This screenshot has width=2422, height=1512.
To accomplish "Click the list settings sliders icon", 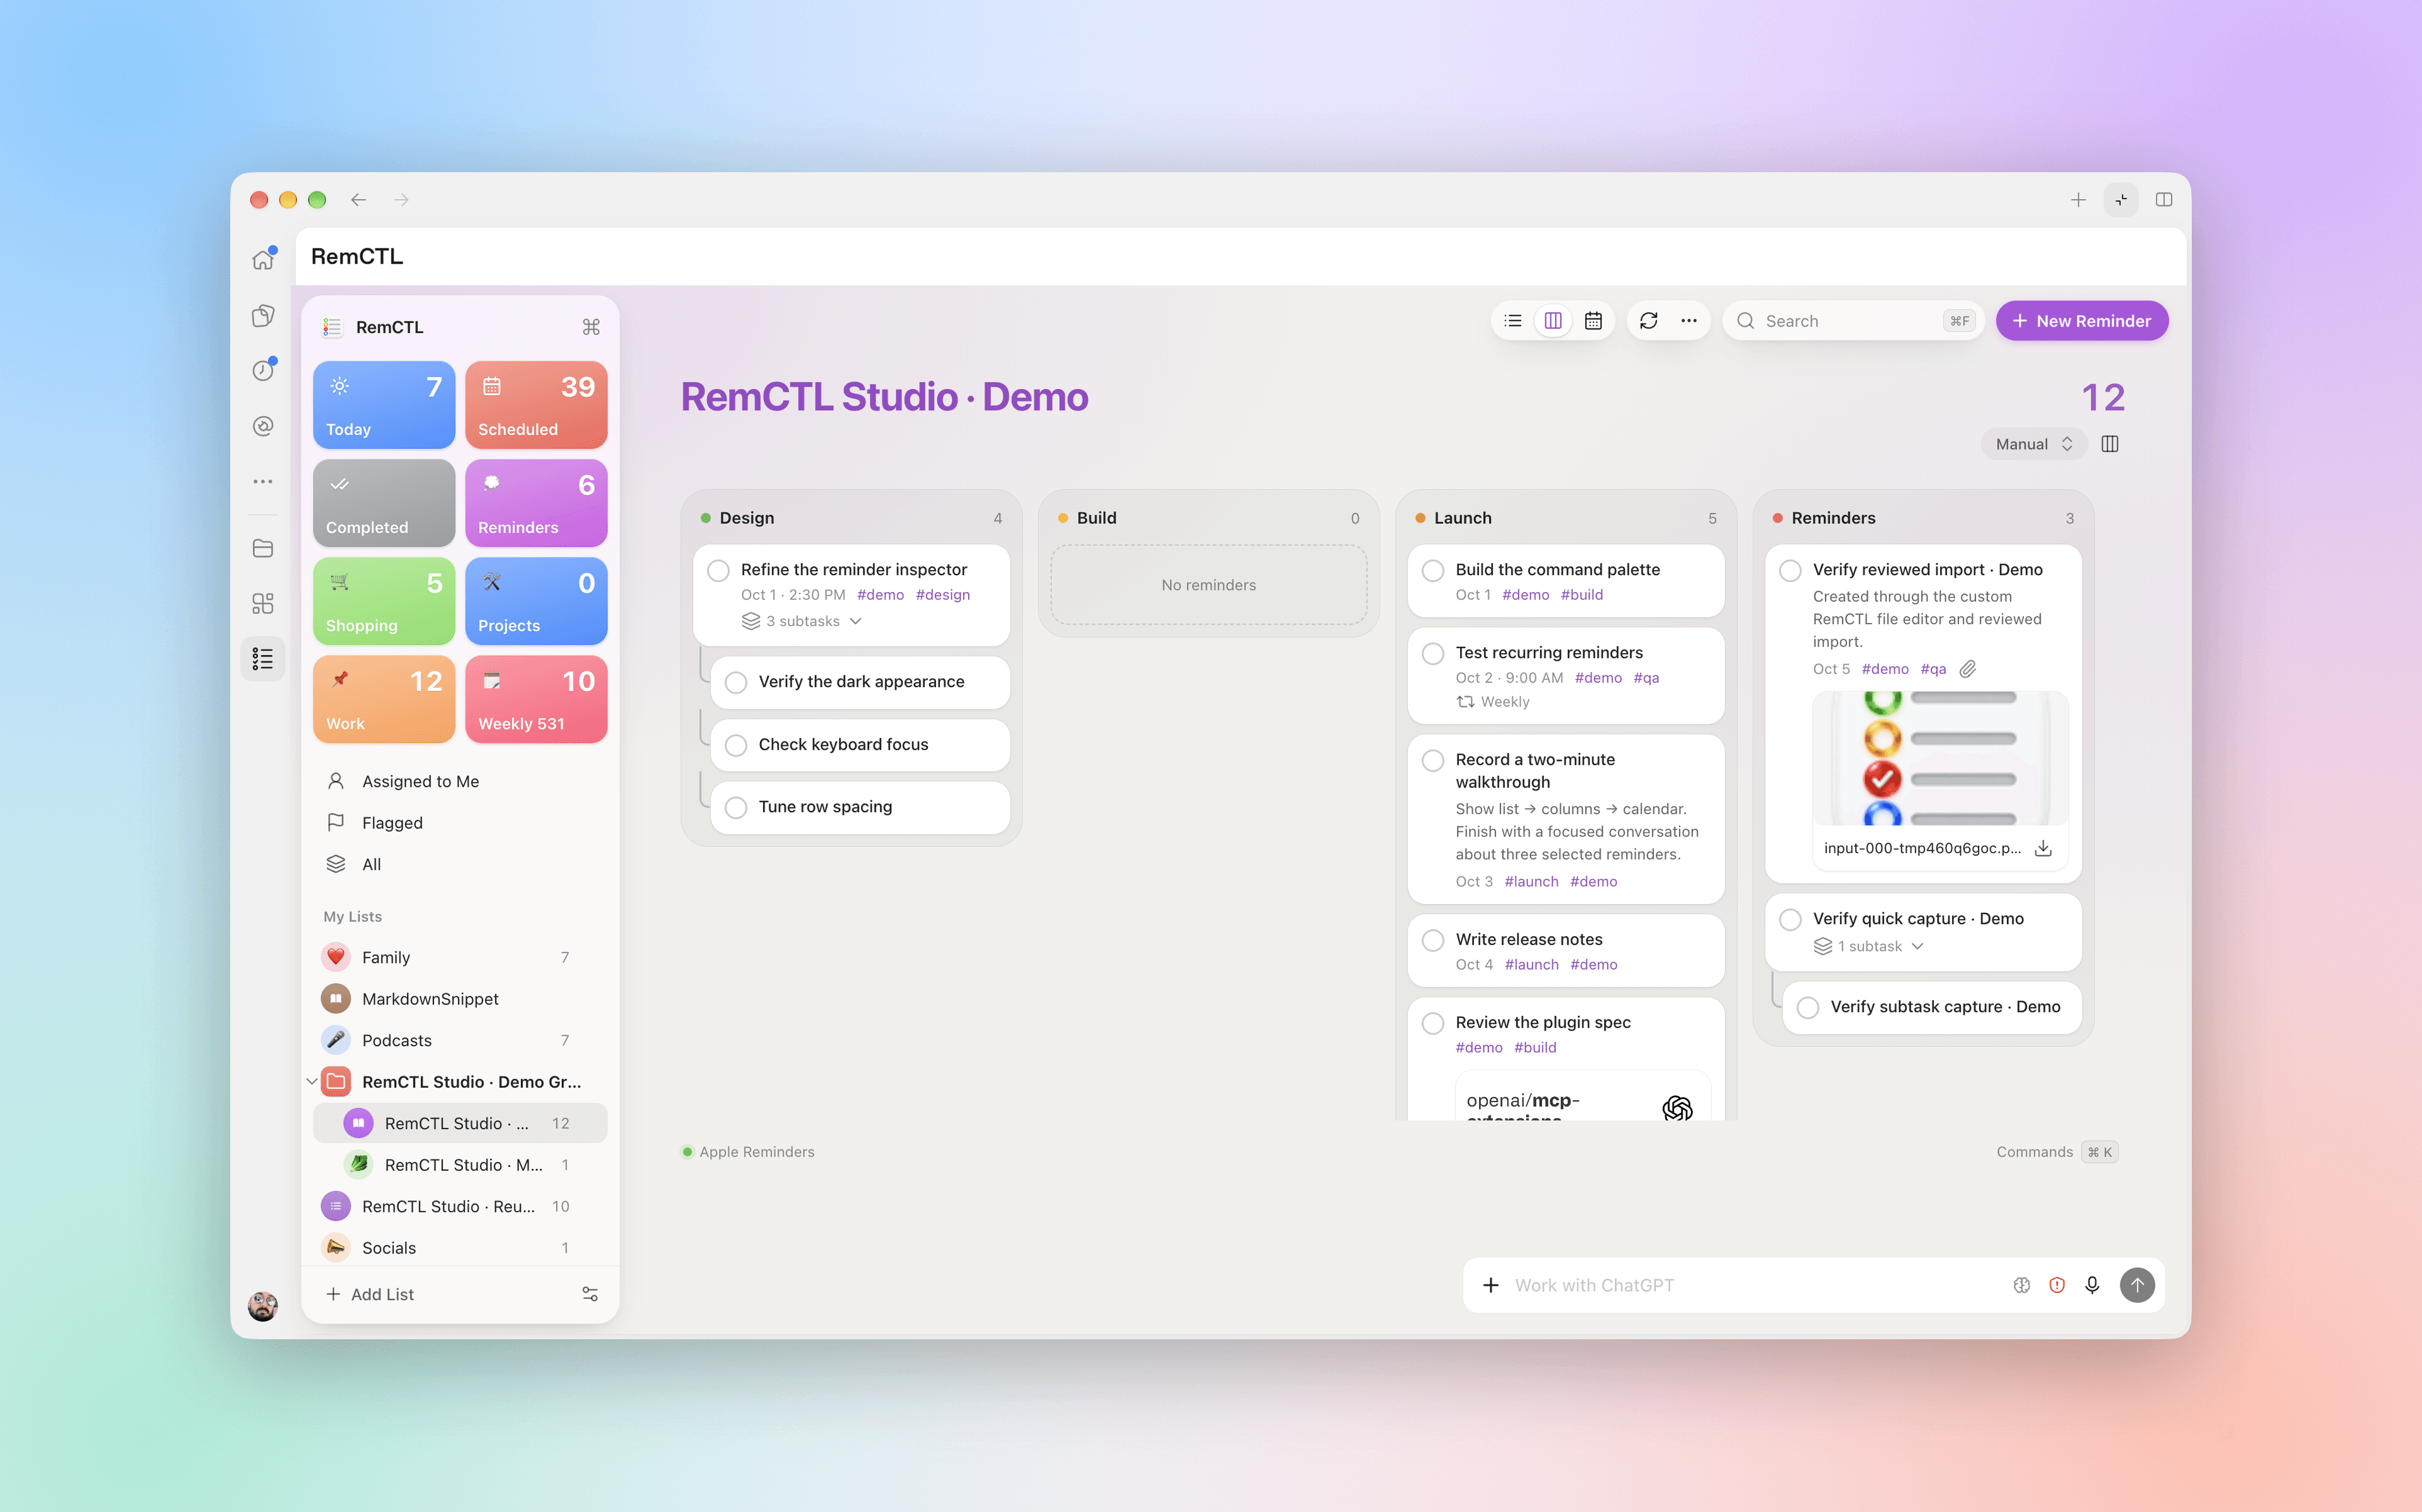I will pyautogui.click(x=590, y=1294).
